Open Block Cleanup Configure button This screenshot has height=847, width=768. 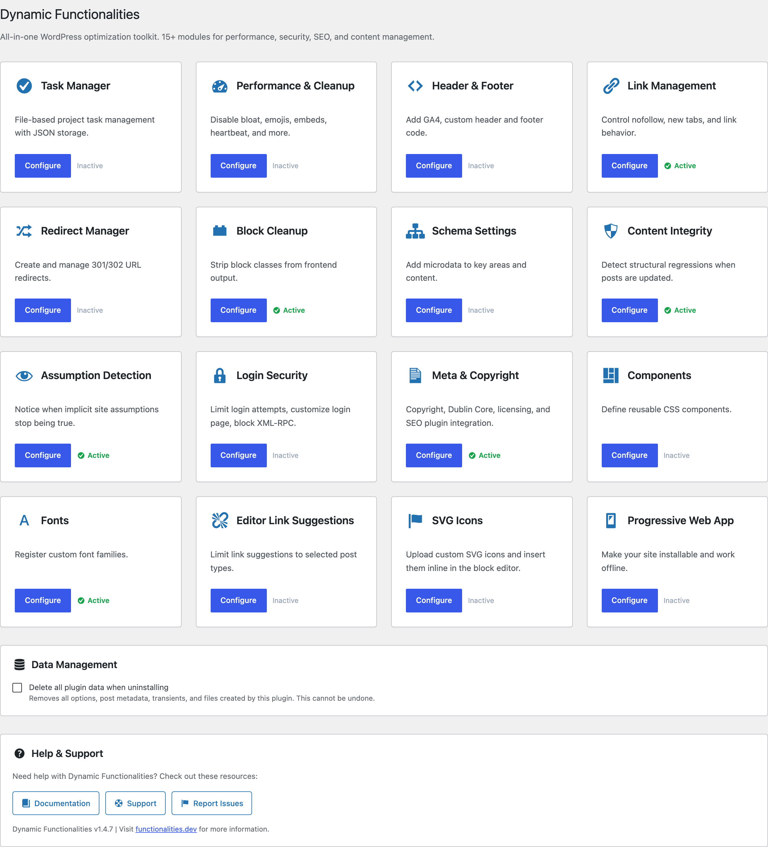pyautogui.click(x=238, y=310)
